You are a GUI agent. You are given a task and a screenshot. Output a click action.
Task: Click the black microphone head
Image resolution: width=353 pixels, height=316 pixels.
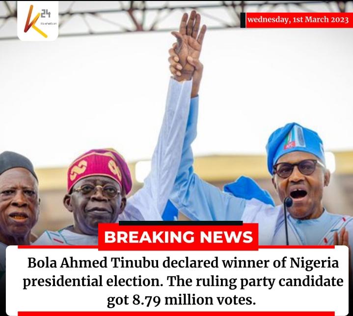coord(288,202)
